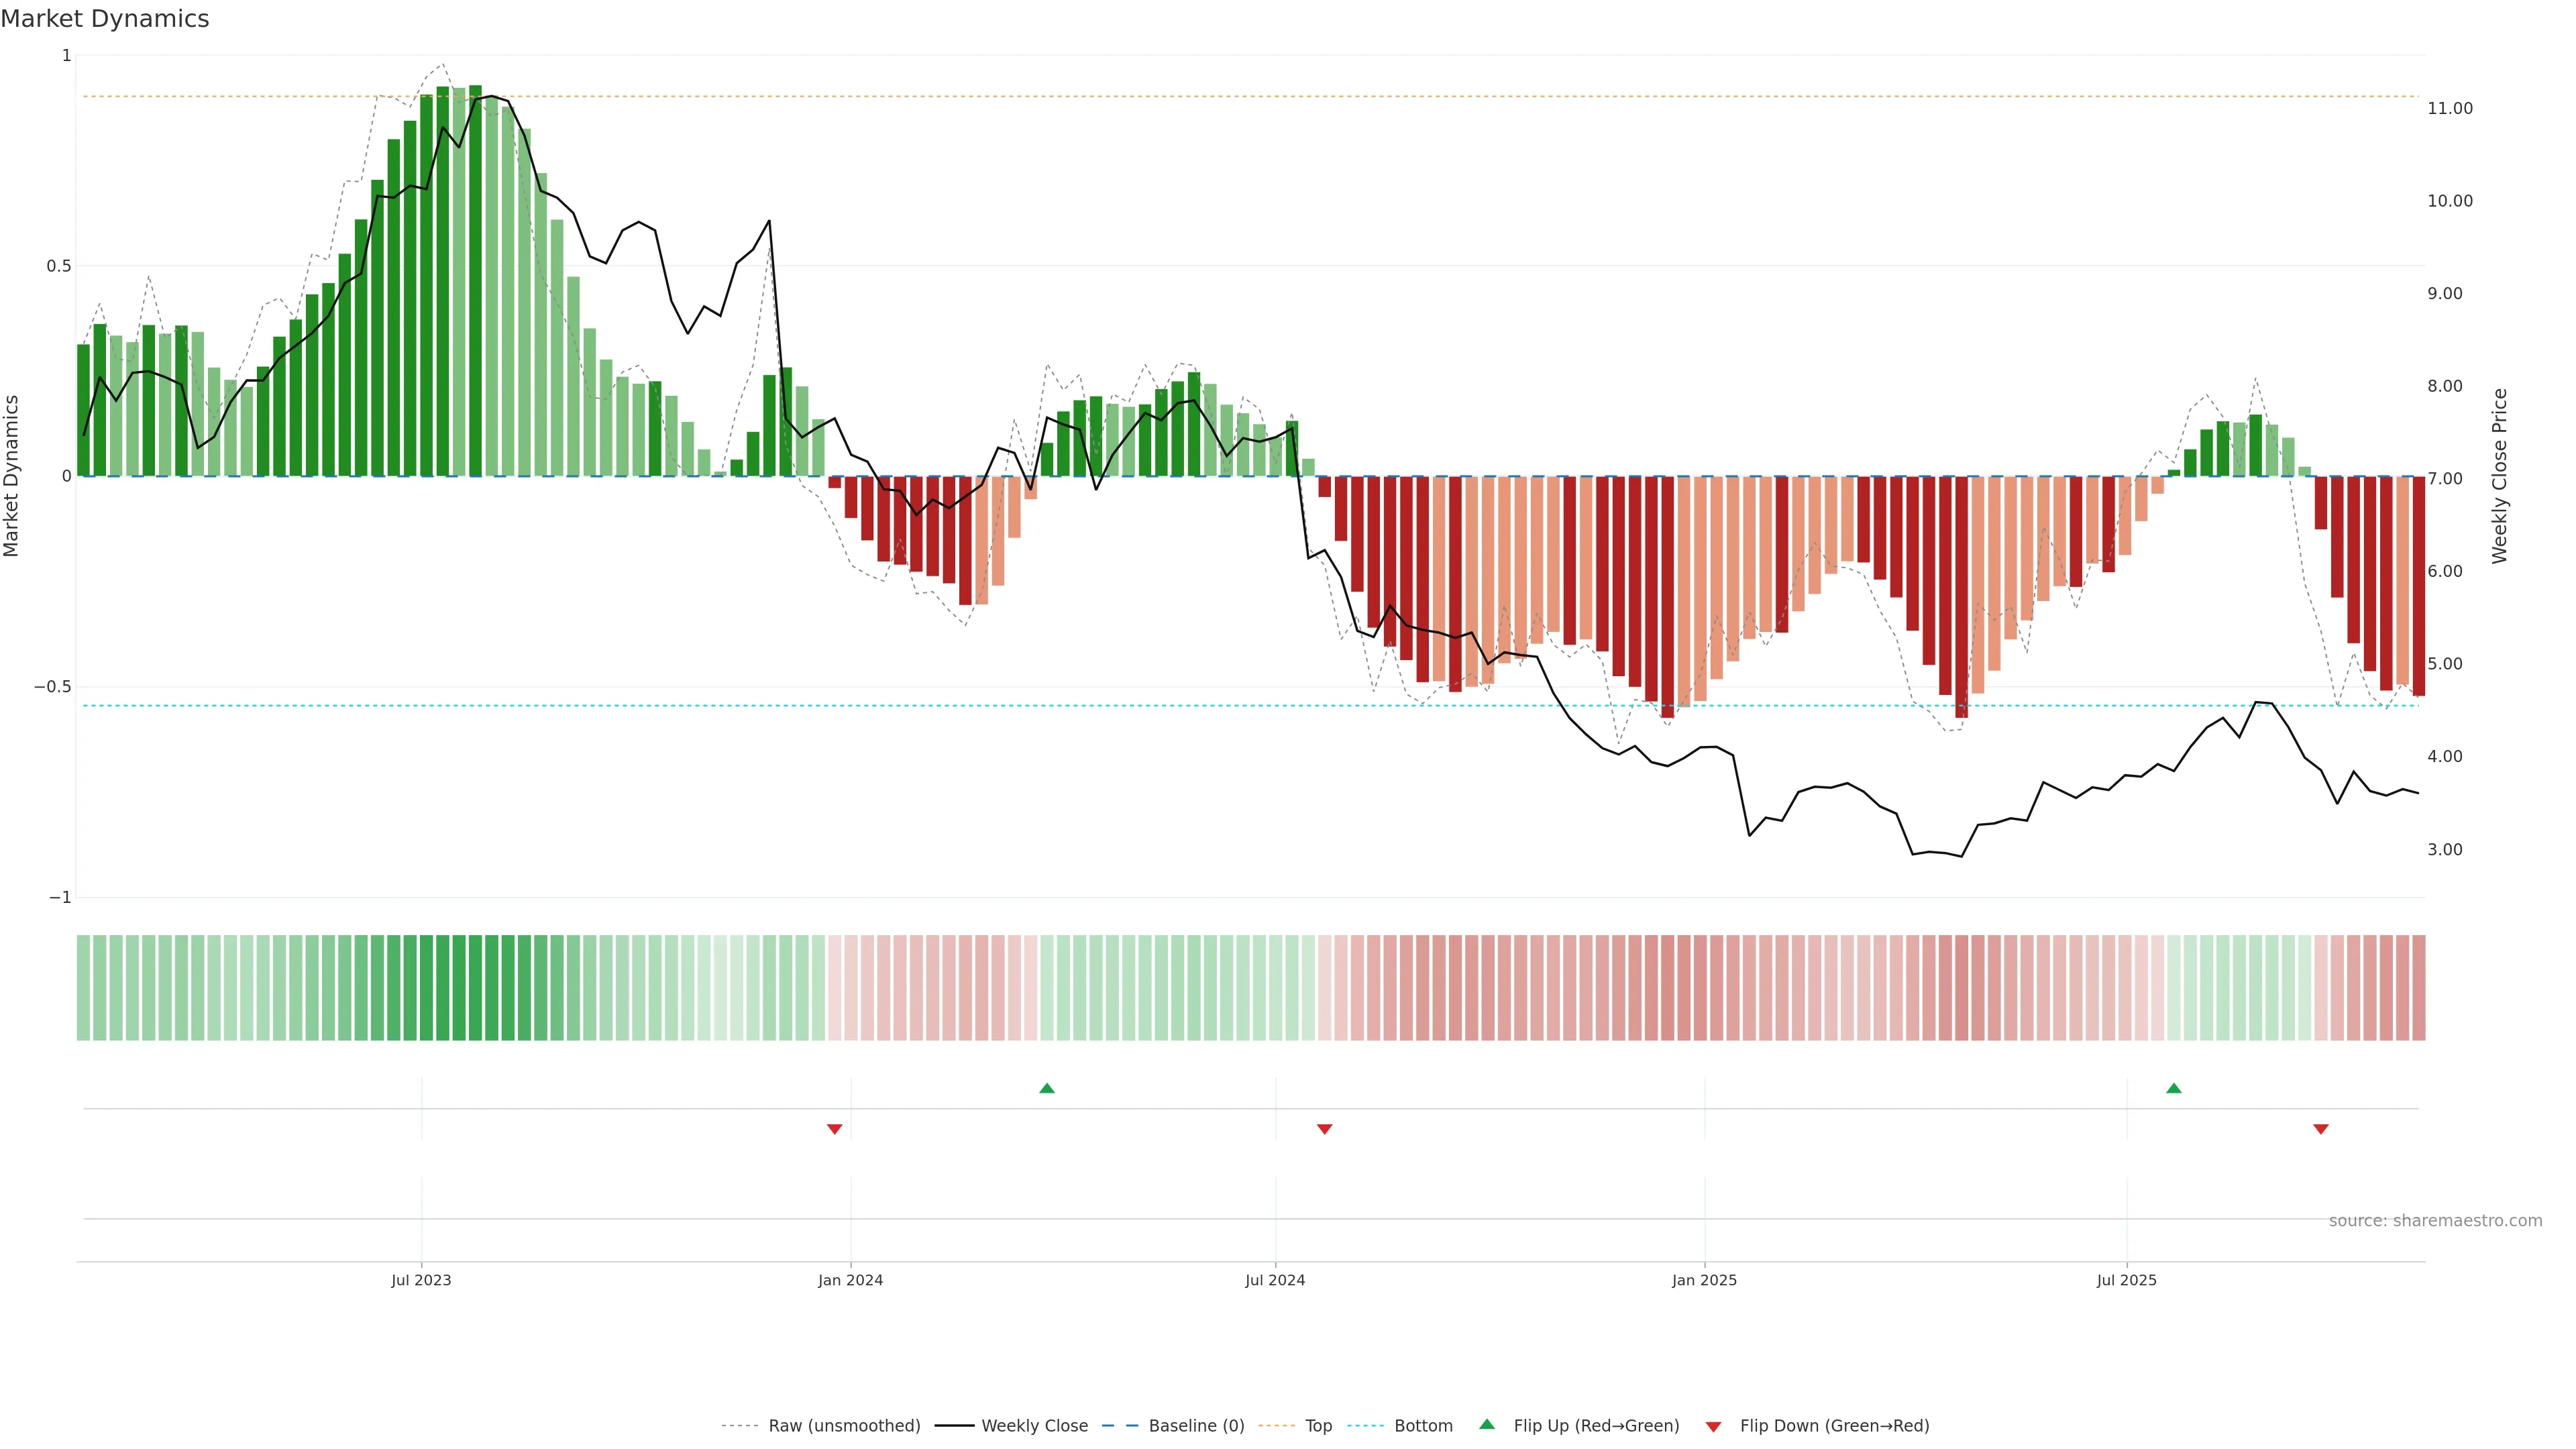Click the Jan 2025 axis label
The width and height of the screenshot is (2576, 1449).
1704,1280
